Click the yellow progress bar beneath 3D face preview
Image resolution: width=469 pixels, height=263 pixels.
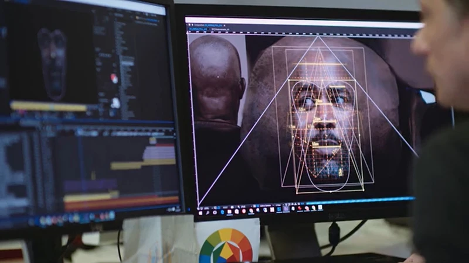48,107
